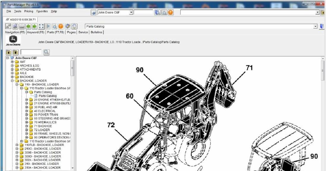Image resolution: width=326 pixels, height=171 pixels.
Task: Open the File menu
Action: click(9, 12)
